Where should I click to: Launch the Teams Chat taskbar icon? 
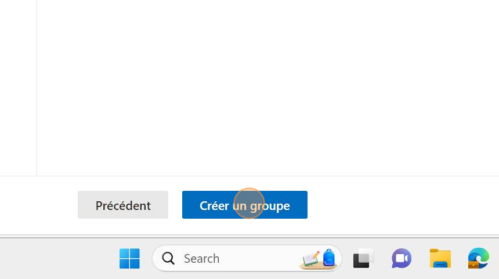402,258
